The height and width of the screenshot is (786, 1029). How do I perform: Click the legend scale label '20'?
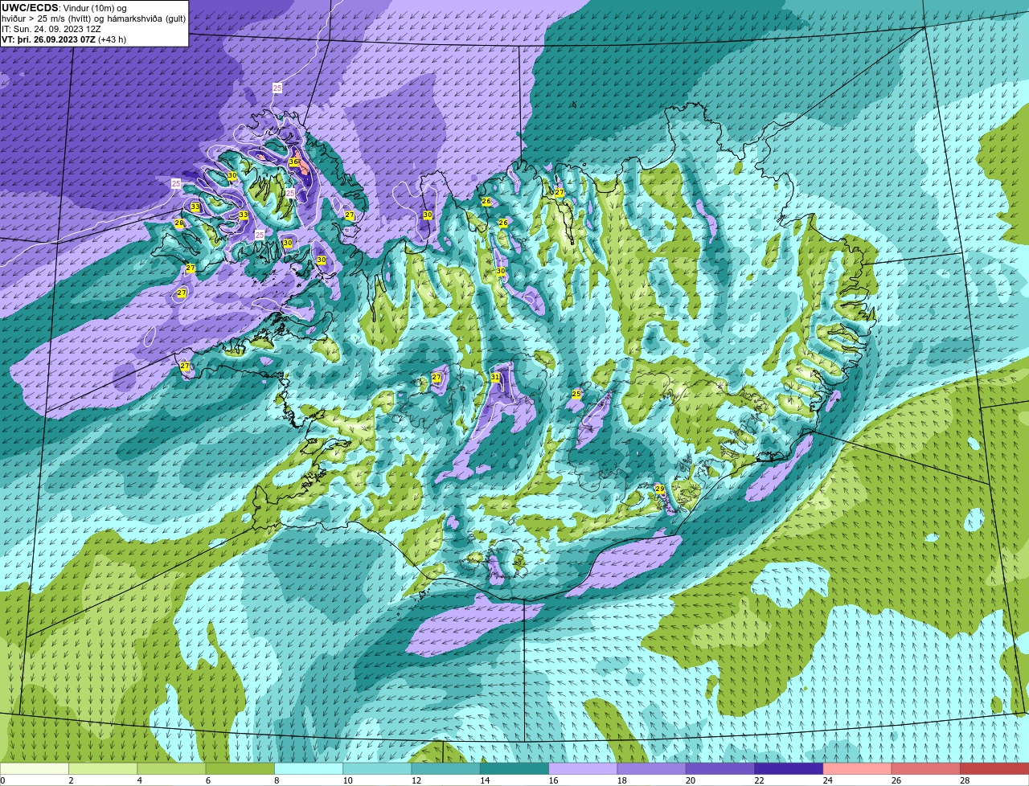[691, 780]
